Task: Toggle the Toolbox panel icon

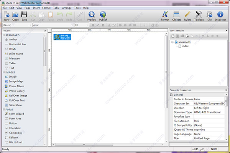Action: (199, 16)
